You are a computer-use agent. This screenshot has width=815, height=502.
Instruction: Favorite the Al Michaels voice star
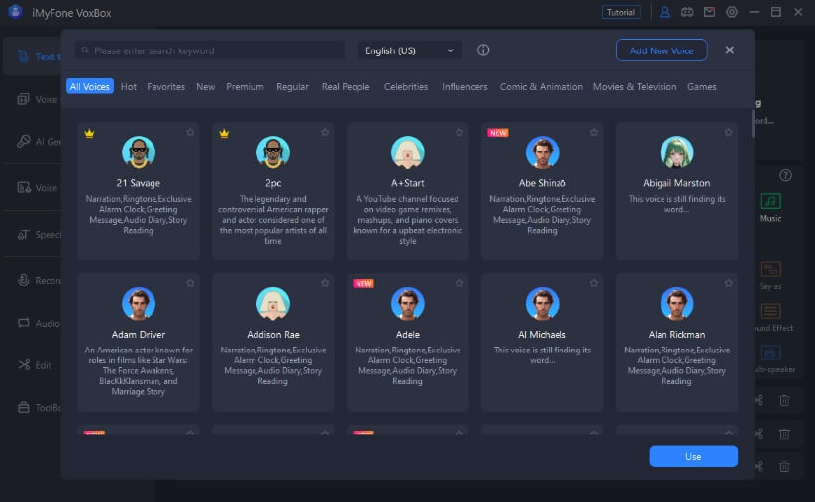pos(594,283)
